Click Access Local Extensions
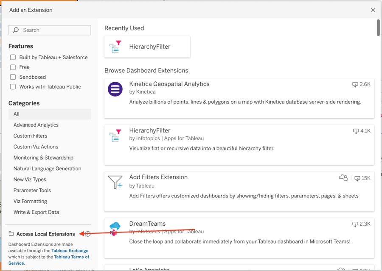 coord(45,234)
